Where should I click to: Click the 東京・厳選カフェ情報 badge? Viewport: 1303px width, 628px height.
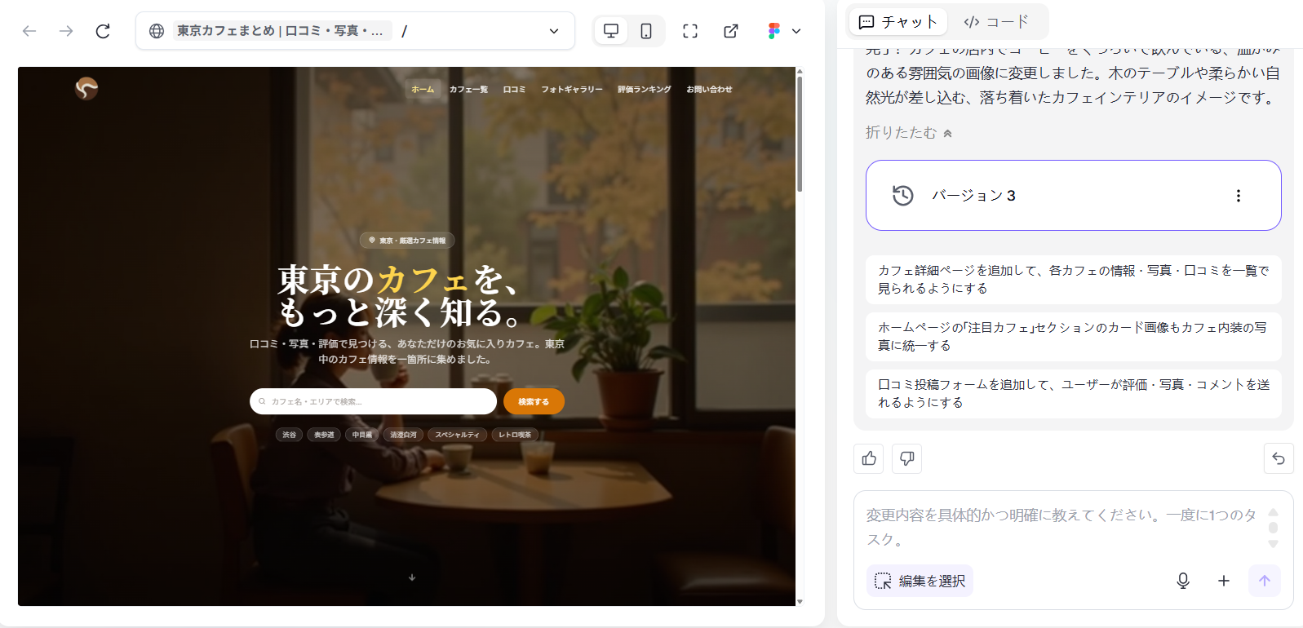coord(407,241)
